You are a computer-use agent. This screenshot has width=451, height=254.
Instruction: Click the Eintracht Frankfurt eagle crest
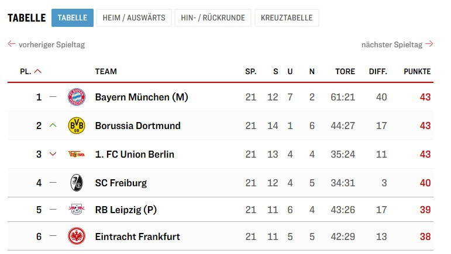point(77,236)
